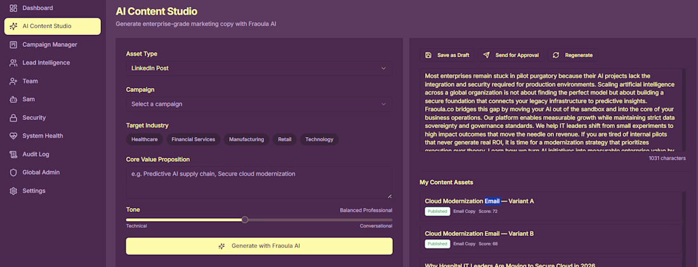Click the Conversational end of Tone slider

pyautogui.click(x=376, y=226)
